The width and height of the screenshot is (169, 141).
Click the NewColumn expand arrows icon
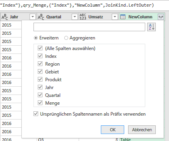tap(161, 17)
